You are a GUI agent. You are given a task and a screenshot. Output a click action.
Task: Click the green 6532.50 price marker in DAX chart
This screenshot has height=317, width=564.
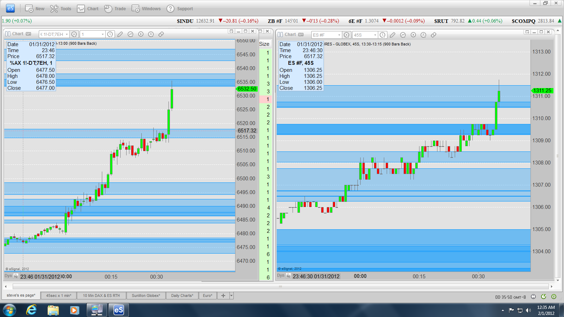click(x=247, y=89)
